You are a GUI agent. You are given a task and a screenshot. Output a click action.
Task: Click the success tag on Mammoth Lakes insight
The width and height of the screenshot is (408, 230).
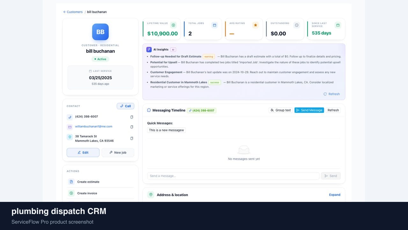click(215, 82)
